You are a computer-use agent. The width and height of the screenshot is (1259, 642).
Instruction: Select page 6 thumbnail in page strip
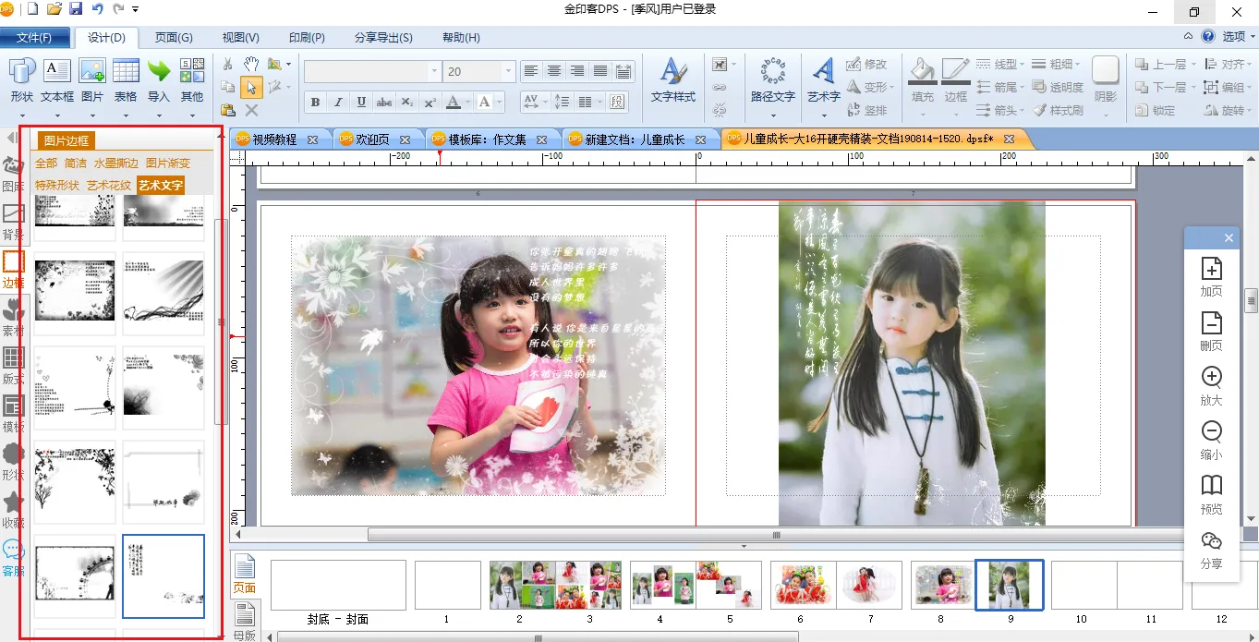point(803,585)
